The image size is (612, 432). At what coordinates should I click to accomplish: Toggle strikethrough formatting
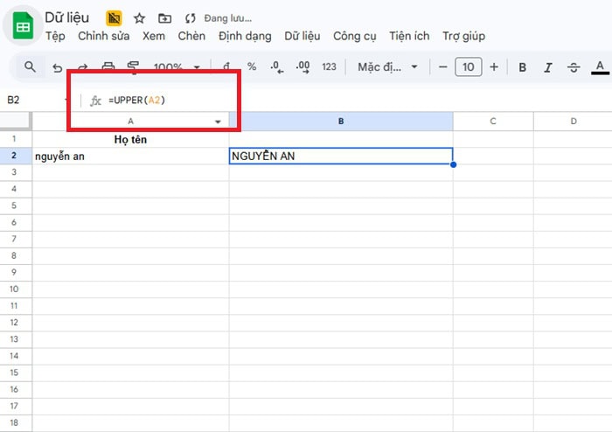574,67
